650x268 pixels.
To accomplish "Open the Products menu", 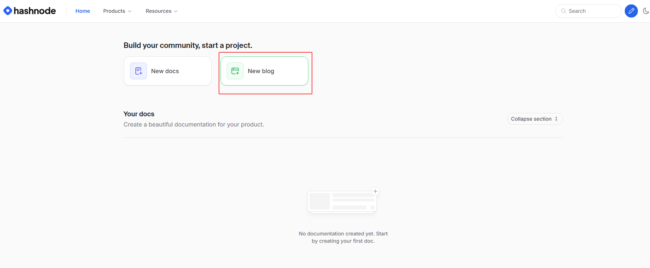I will click(x=114, y=11).
